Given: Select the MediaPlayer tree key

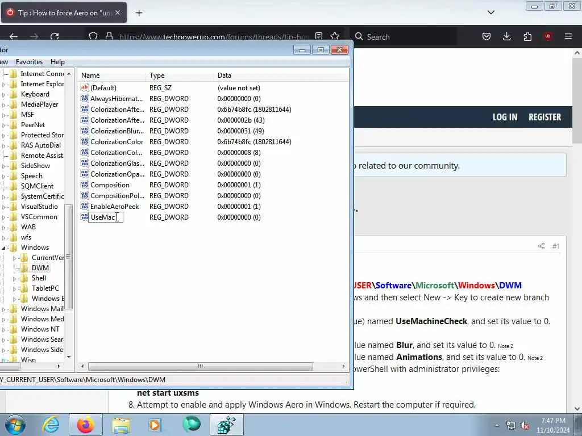Looking at the screenshot, I should click(x=39, y=104).
